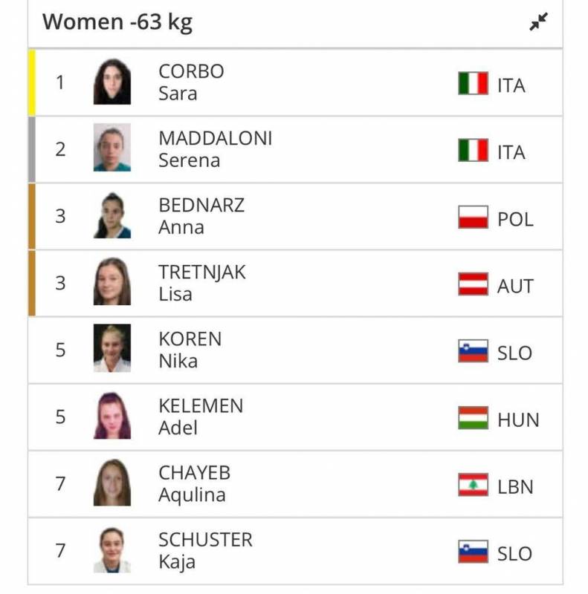The height and width of the screenshot is (594, 588).
Task: Click the yellow first-place marker bar
Action: coord(32,82)
